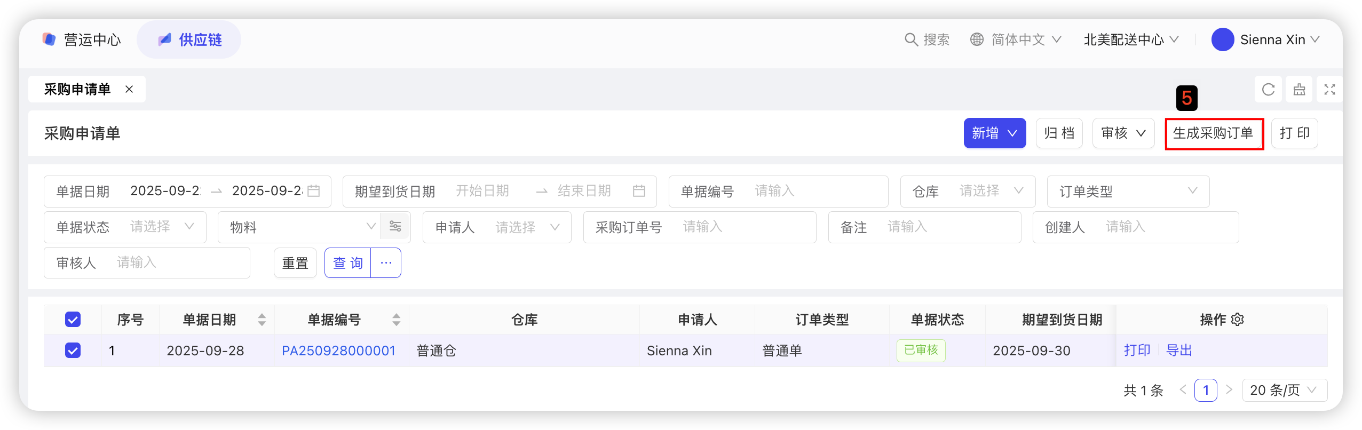Image resolution: width=1362 pixels, height=430 pixels.
Task: Click the 生成采购订单 button
Action: click(x=1213, y=133)
